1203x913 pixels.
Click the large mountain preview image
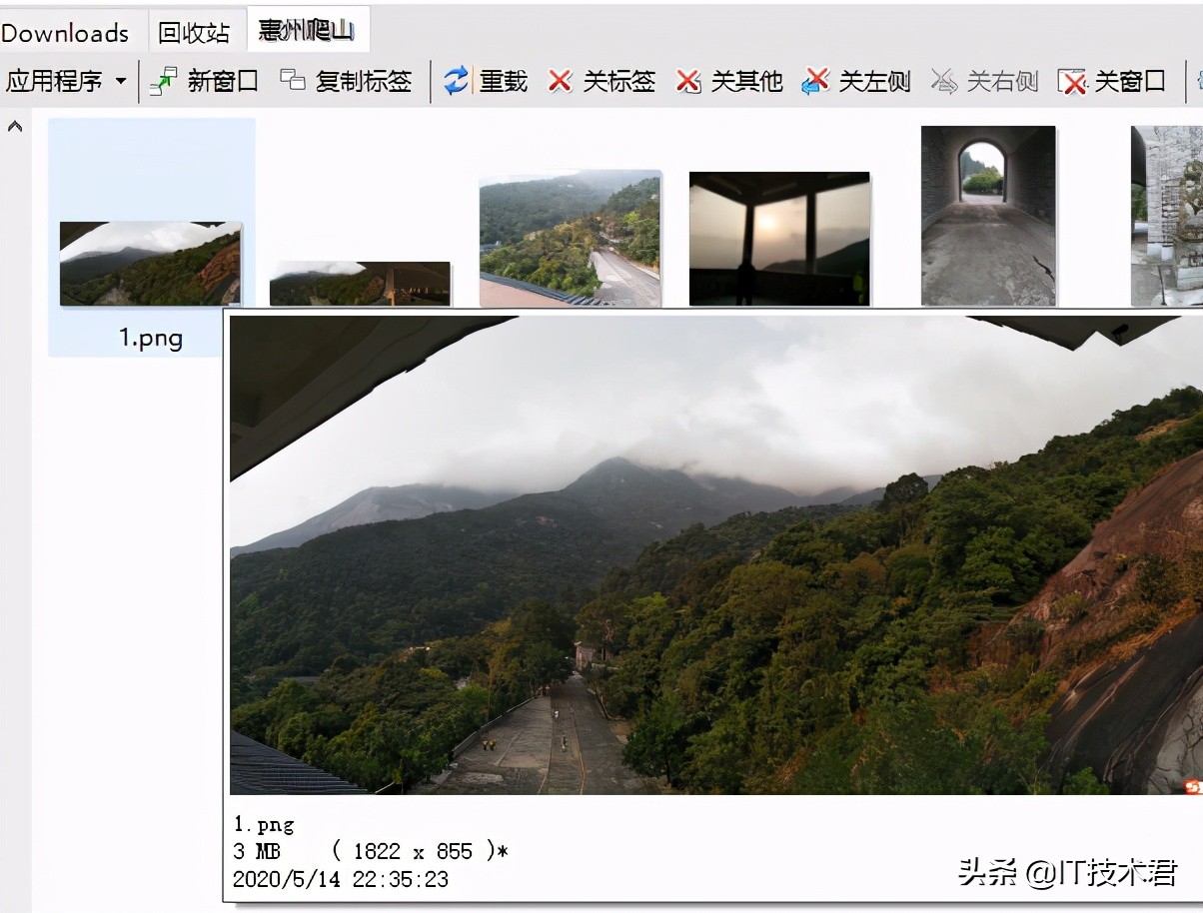point(716,555)
